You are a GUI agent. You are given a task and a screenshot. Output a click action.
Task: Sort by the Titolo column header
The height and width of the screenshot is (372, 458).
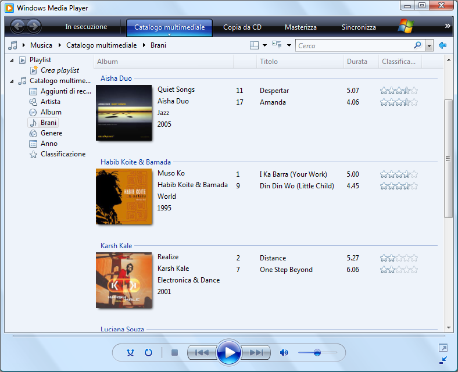point(300,62)
